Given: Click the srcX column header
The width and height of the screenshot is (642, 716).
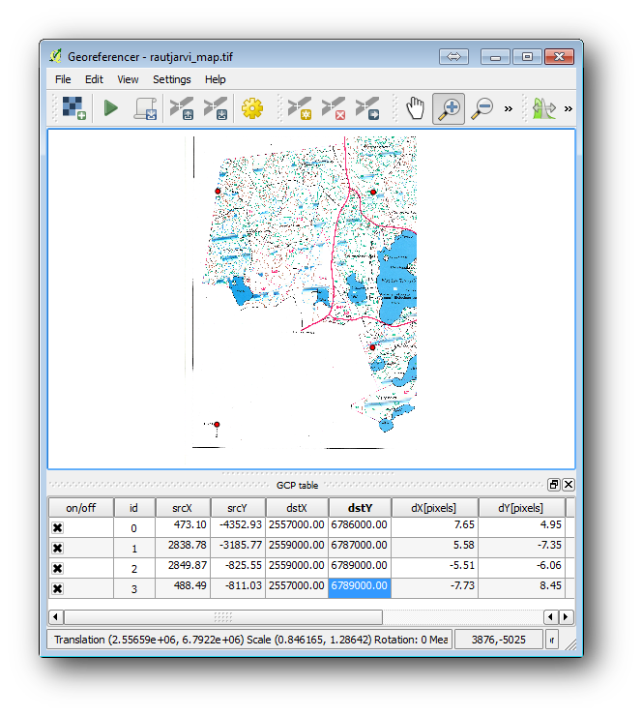Looking at the screenshot, I should (x=182, y=508).
